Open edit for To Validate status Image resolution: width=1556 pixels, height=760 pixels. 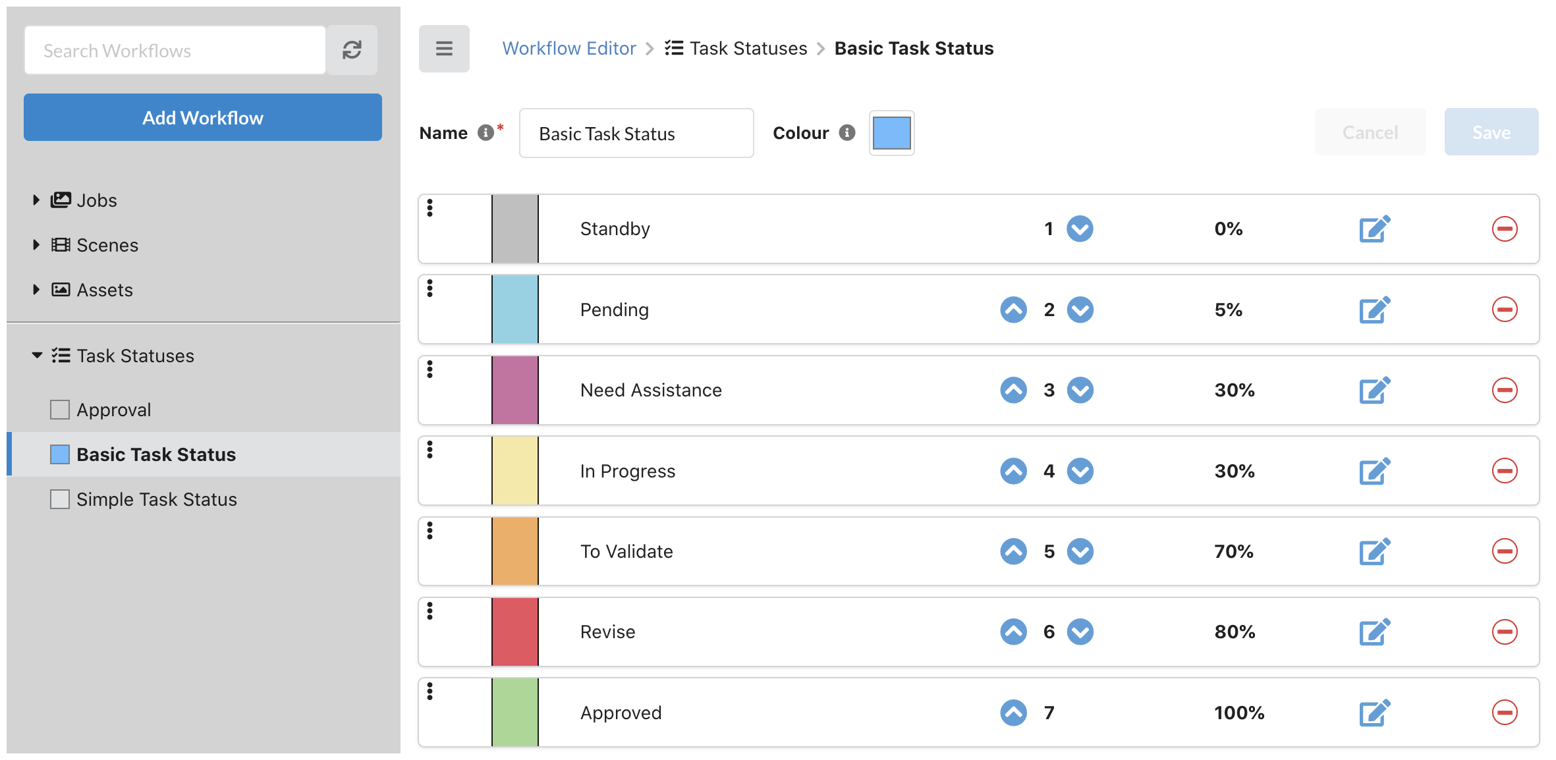1374,551
